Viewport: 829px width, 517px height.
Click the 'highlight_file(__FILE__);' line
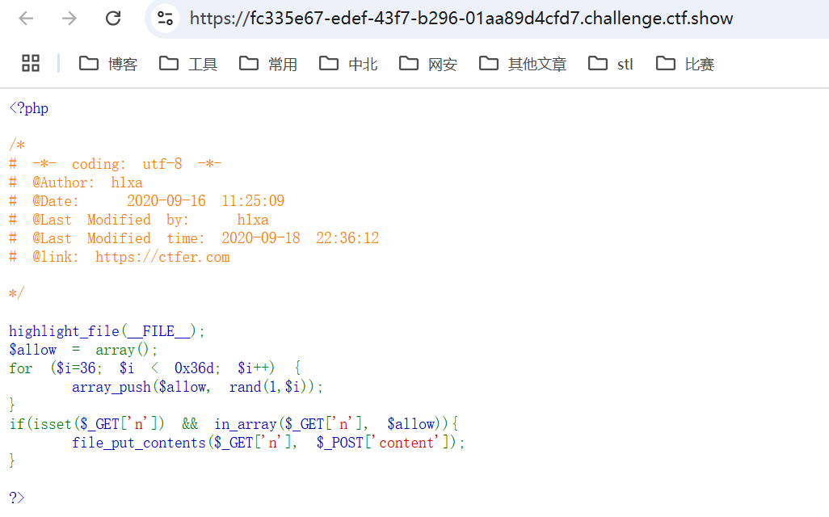pos(107,331)
